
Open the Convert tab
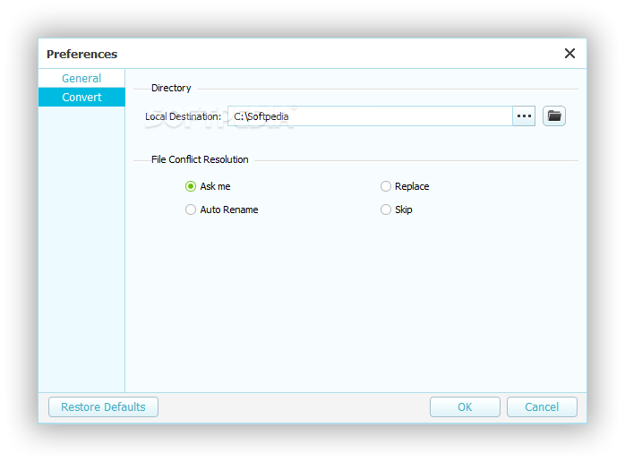(x=81, y=97)
